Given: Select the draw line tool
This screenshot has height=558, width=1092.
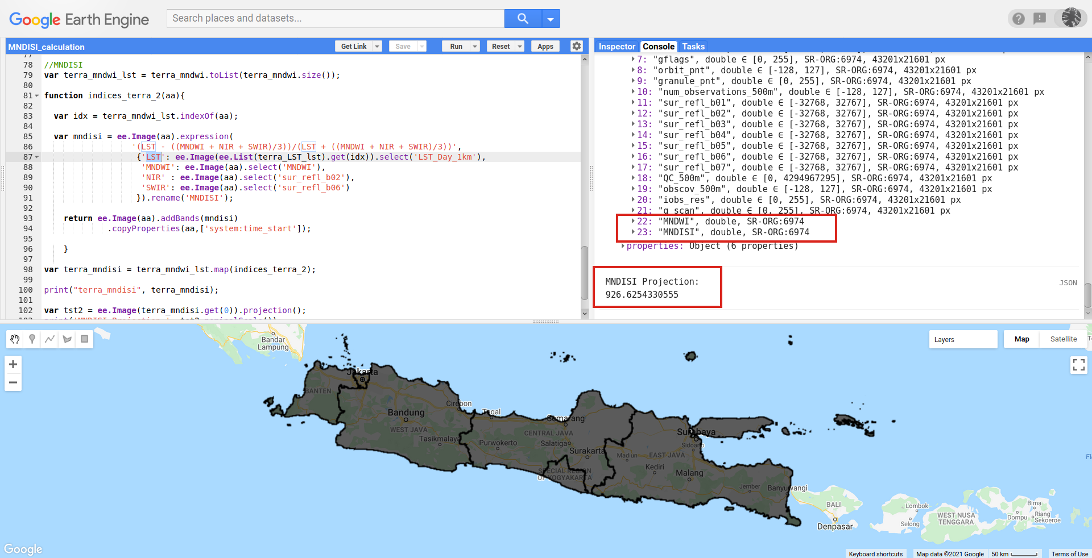Looking at the screenshot, I should pos(50,339).
